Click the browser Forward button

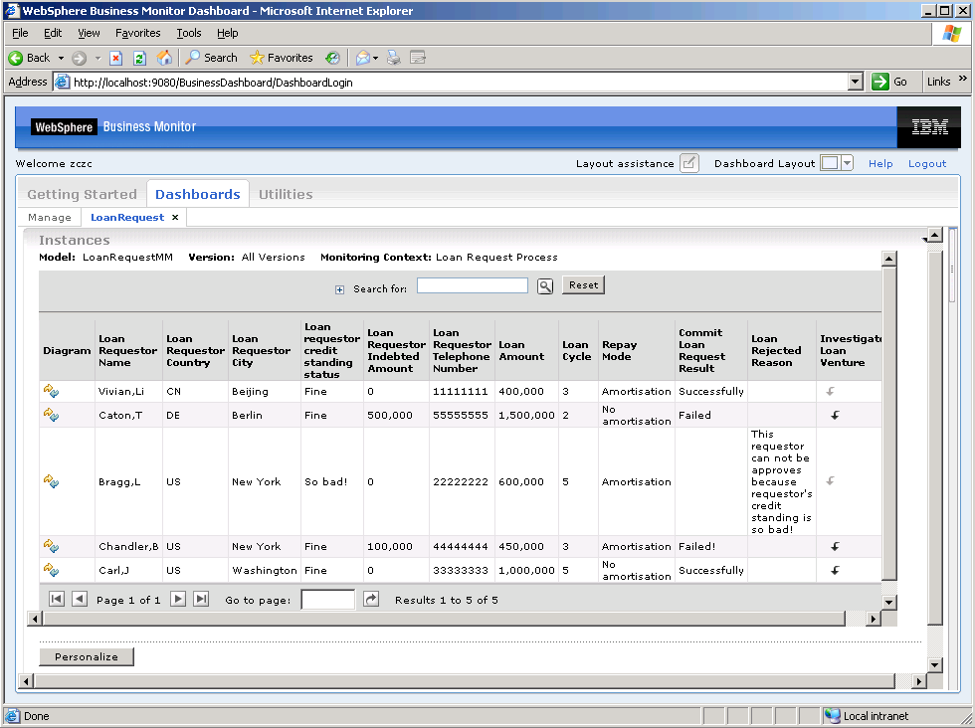click(x=79, y=58)
